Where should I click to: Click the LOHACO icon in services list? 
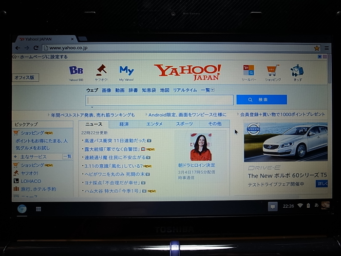click(x=16, y=181)
